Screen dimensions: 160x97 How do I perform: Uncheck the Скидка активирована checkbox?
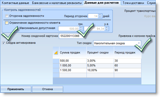click(3, 43)
